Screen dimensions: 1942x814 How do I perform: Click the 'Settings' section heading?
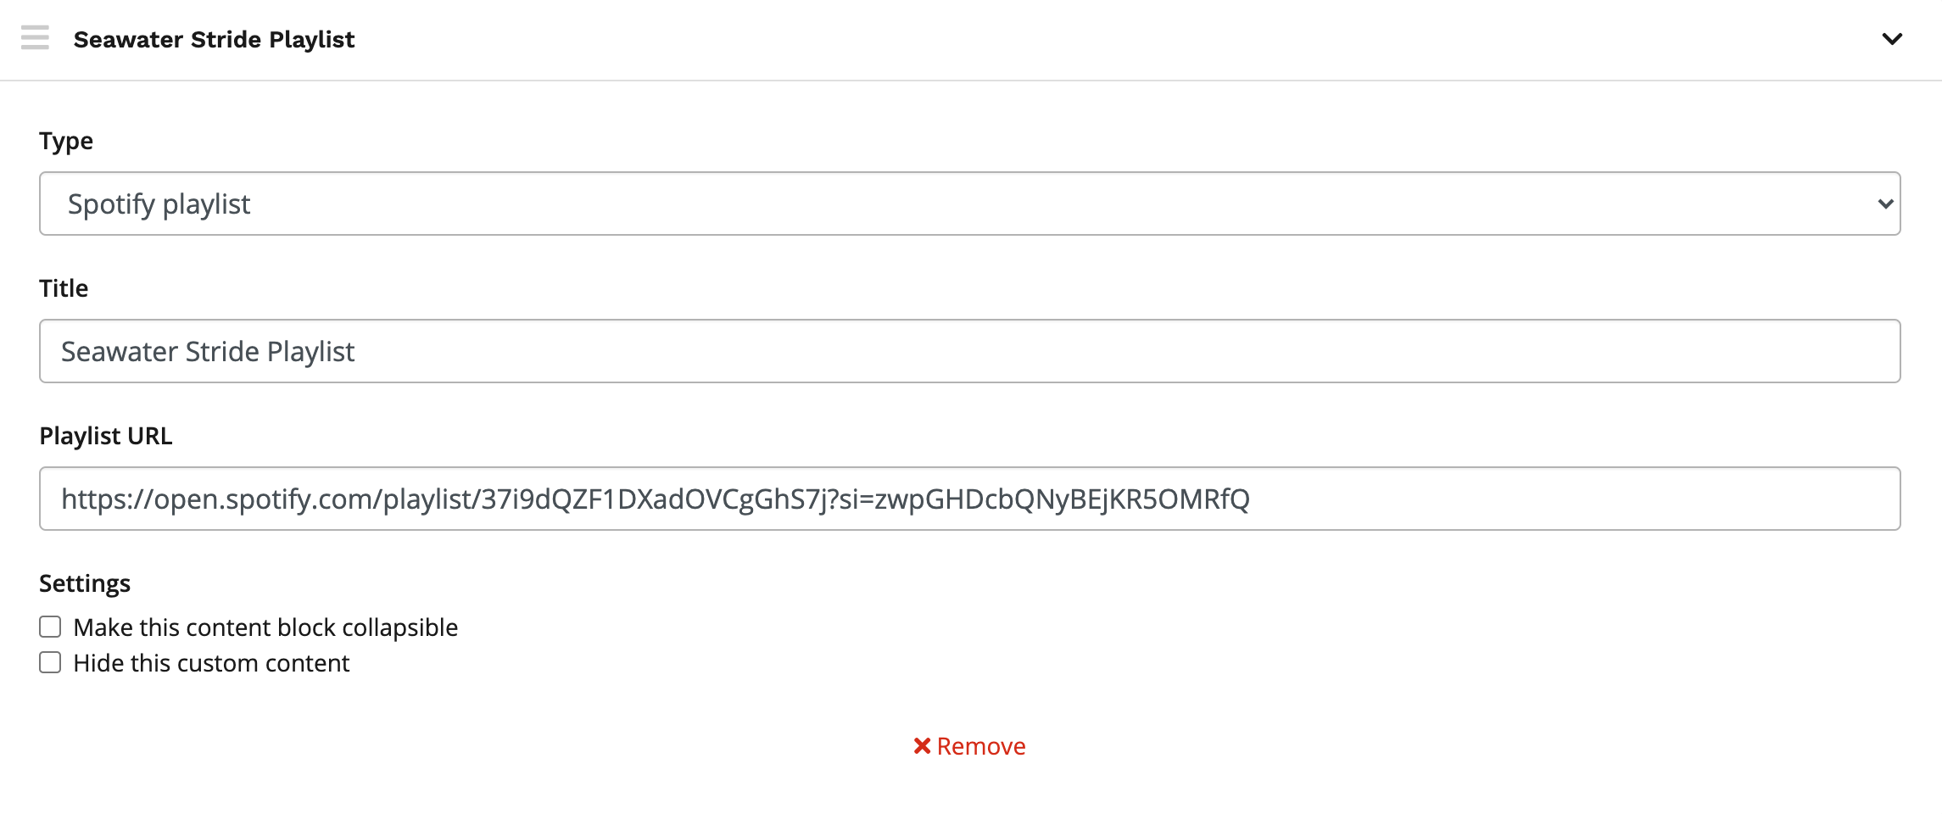click(x=85, y=583)
